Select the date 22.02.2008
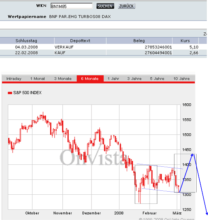Viewport: 208px width, 220px height. [x=26, y=53]
